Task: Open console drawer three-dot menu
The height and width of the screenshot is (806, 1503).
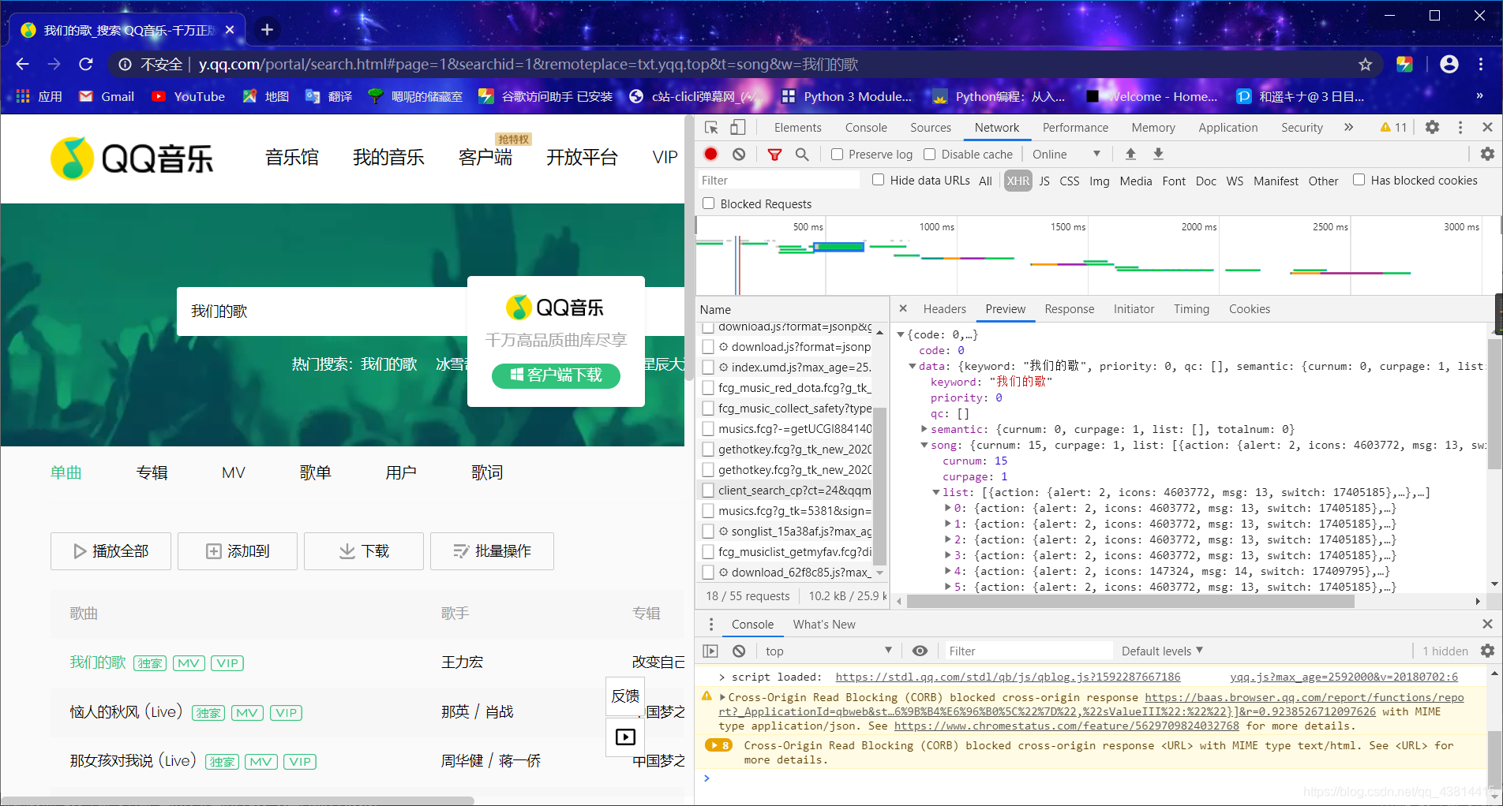Action: tap(711, 625)
